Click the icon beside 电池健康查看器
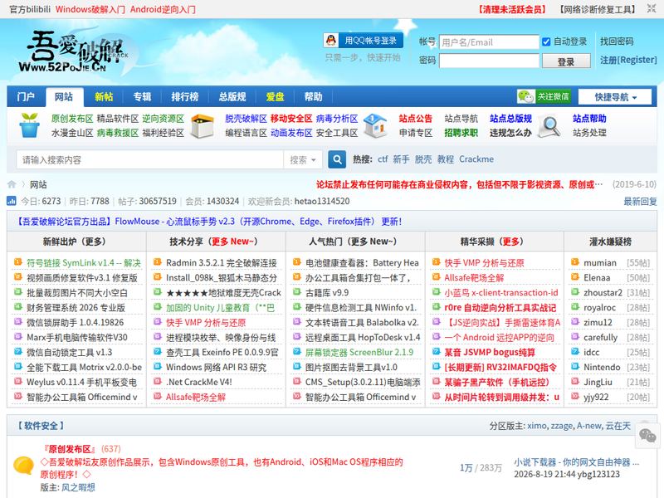The image size is (664, 498). [x=297, y=262]
